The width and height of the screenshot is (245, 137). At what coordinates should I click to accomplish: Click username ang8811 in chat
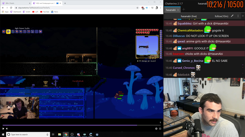(188, 48)
